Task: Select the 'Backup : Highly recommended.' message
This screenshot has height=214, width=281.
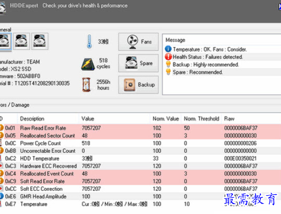Action: pyautogui.click(x=205, y=65)
